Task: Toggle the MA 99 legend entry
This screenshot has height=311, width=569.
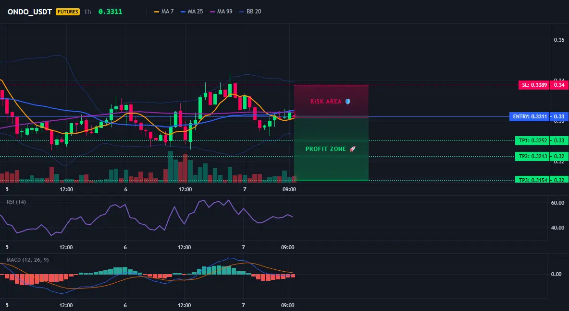Action: click(x=221, y=12)
